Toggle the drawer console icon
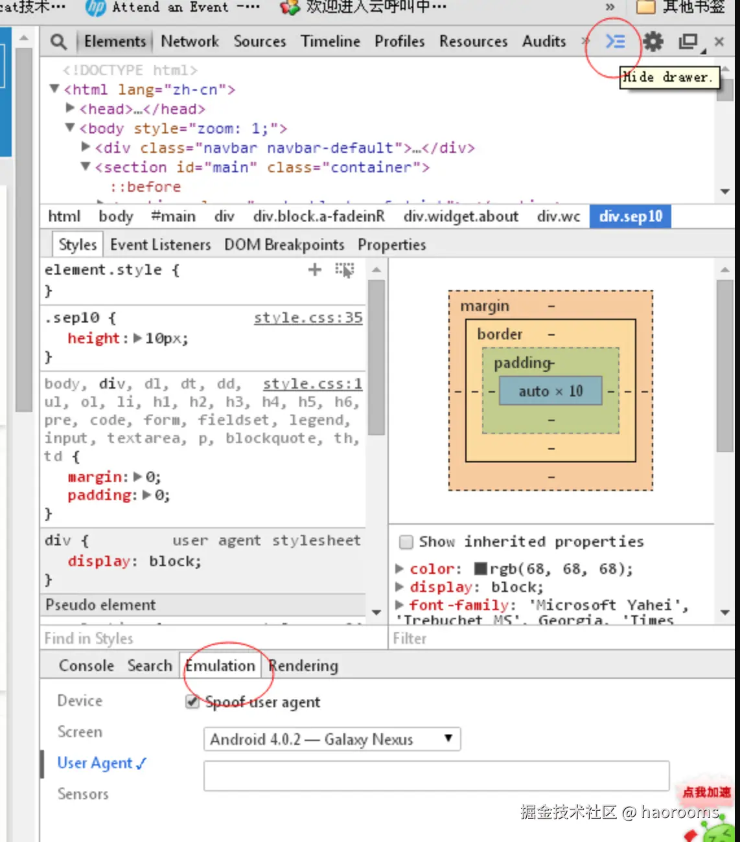 pyautogui.click(x=615, y=41)
